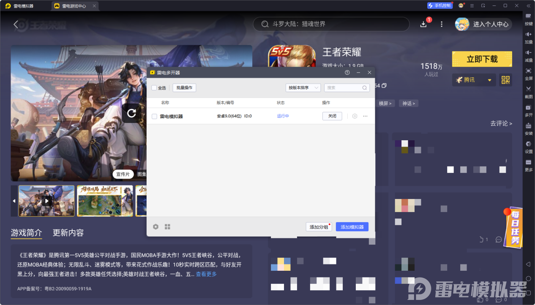Open the 游戏简介 tab
This screenshot has width=535, height=305.
pos(26,233)
